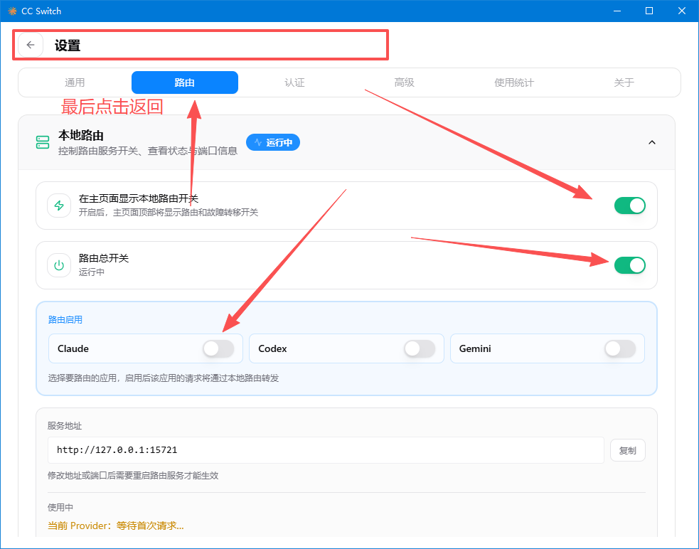Viewport: 699px width, 549px height.
Task: Click the 运行中 status badge
Action: [x=273, y=142]
